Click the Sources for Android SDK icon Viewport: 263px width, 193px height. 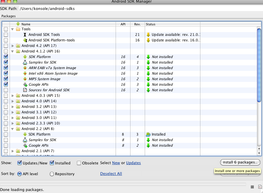[25, 90]
